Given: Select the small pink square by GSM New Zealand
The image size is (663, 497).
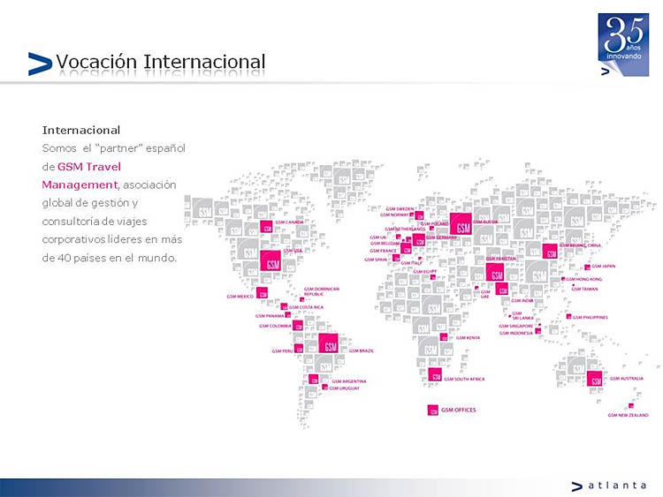Looking at the screenshot, I should [x=631, y=406].
